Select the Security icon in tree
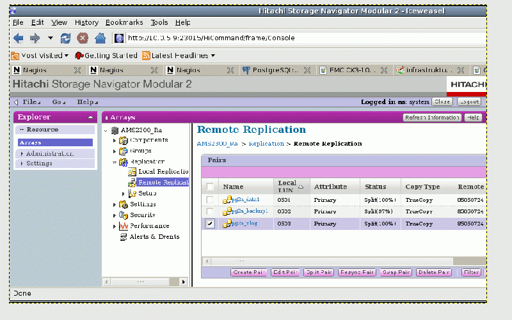 pos(123,215)
